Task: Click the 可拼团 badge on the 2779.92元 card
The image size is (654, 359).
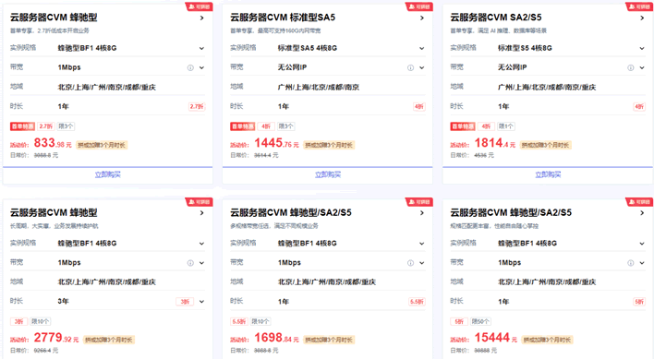Action: pos(199,202)
